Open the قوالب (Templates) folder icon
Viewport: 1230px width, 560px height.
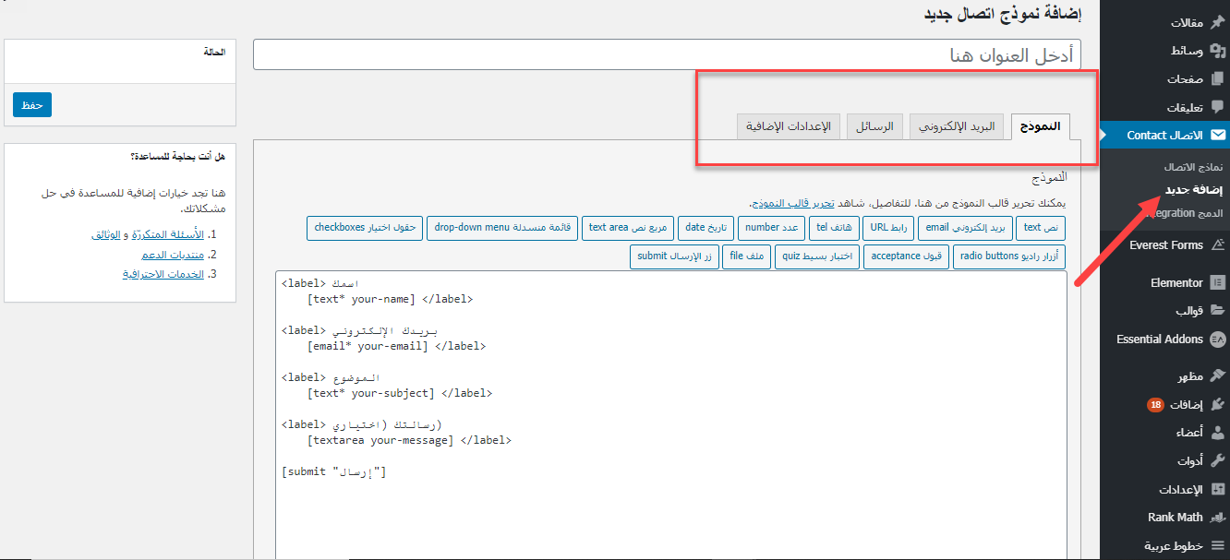tap(1218, 310)
